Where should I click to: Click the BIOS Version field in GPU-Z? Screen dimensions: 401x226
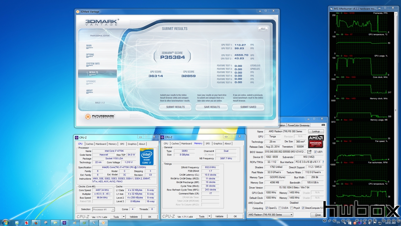coord(285,152)
